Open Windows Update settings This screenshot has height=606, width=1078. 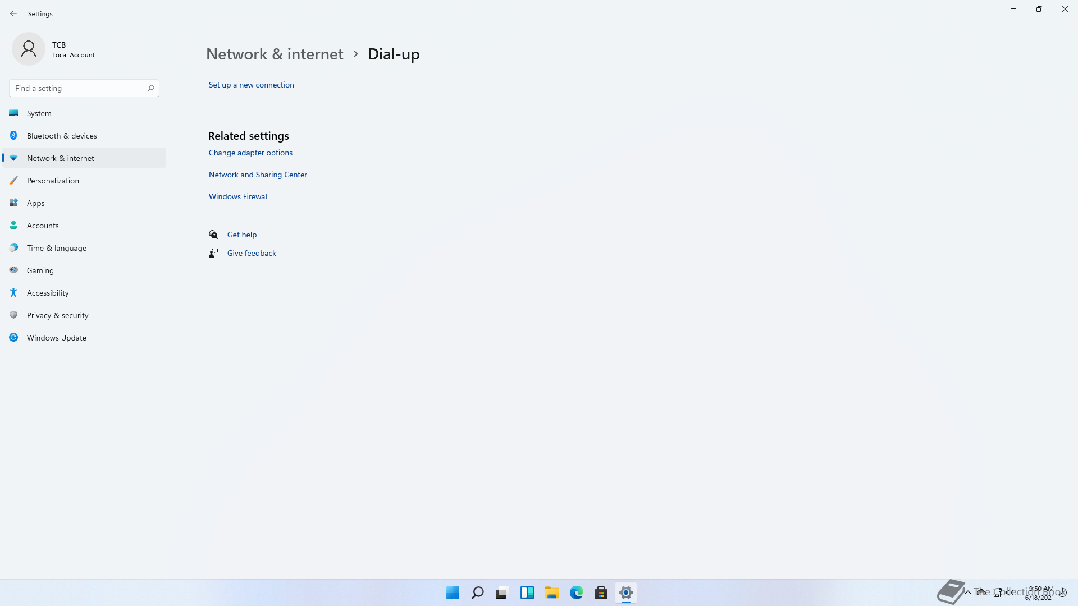tap(84, 338)
